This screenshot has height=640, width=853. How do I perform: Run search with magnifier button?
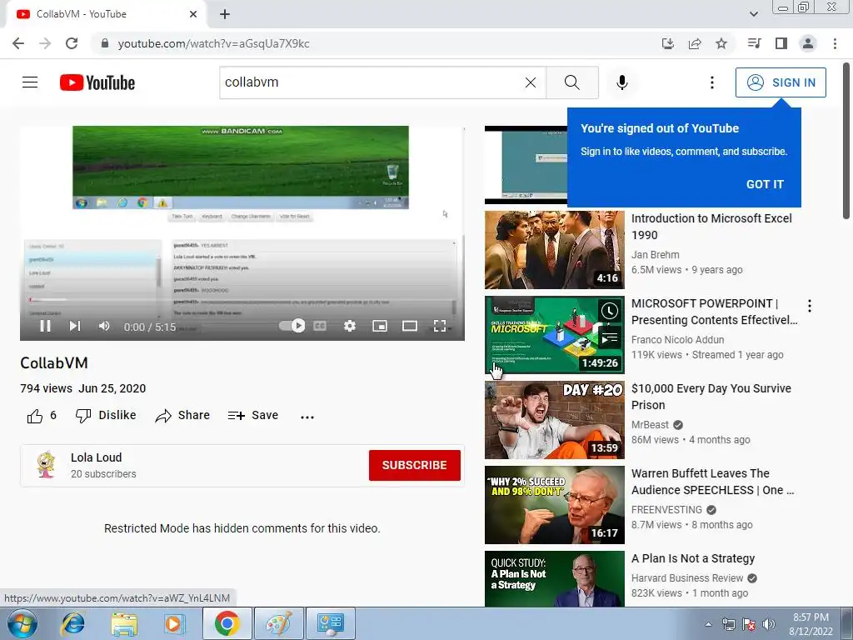click(x=572, y=82)
